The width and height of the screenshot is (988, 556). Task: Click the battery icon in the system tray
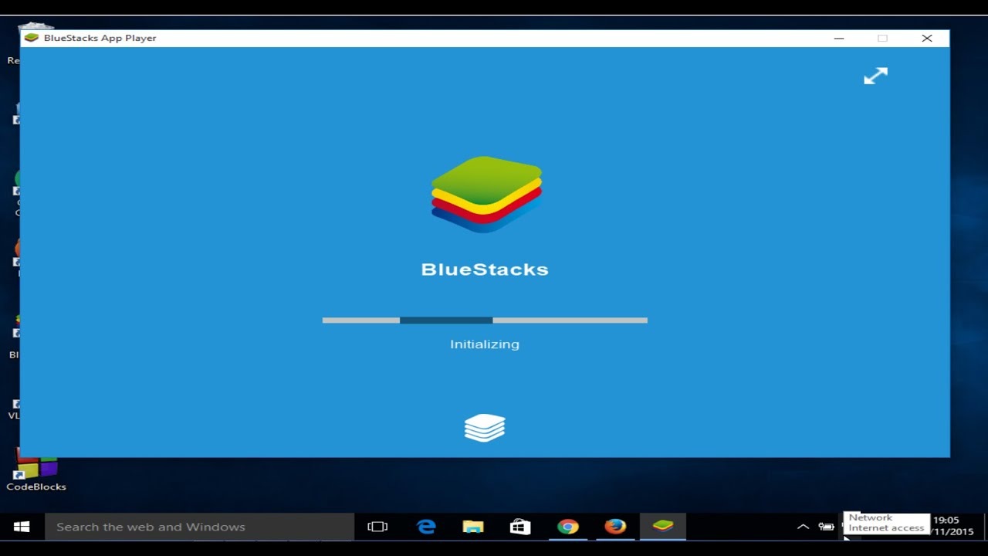pyautogui.click(x=826, y=527)
